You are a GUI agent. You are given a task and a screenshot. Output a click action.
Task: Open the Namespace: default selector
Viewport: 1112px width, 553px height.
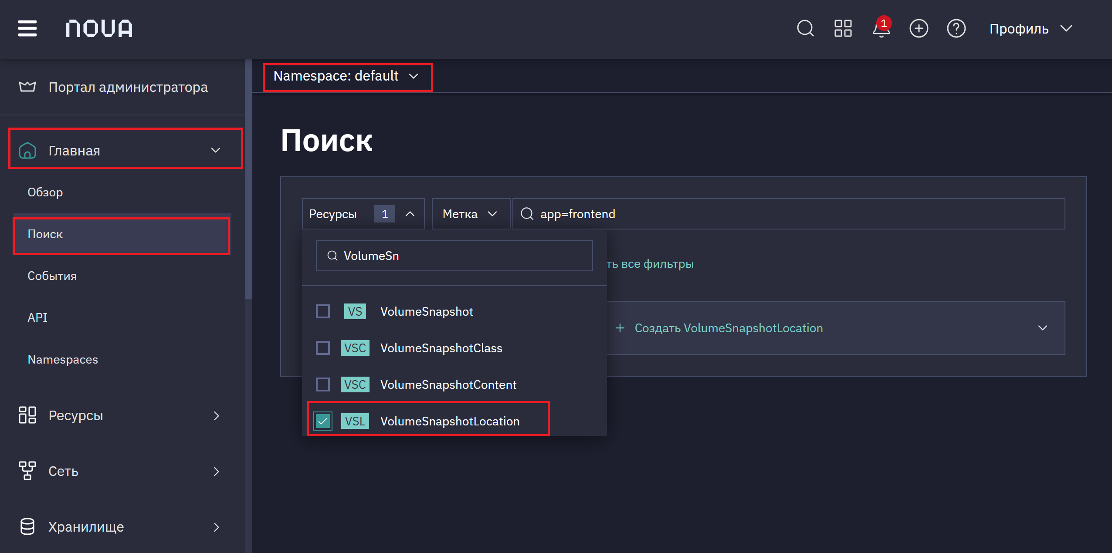[x=347, y=77]
